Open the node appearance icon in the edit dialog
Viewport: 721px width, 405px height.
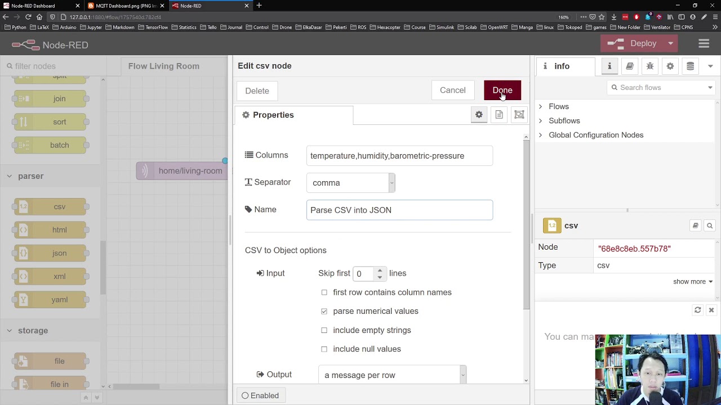(519, 115)
